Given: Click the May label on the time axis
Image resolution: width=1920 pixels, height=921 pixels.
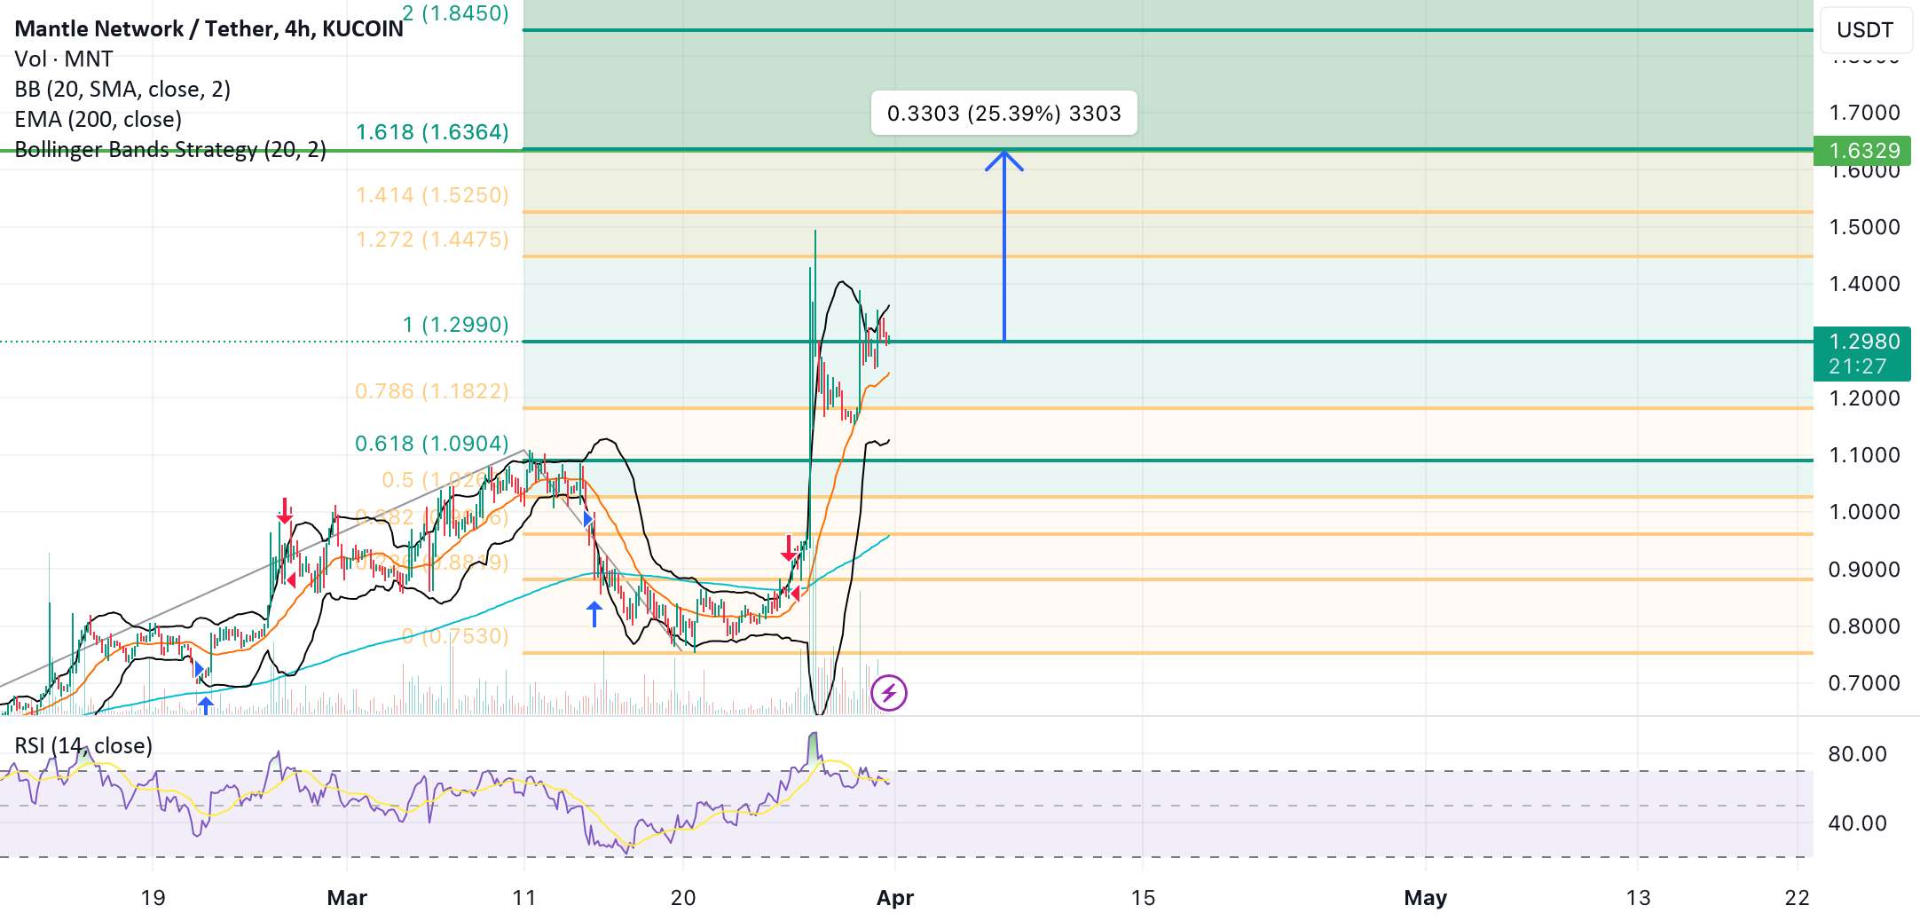Looking at the screenshot, I should pos(1426,898).
